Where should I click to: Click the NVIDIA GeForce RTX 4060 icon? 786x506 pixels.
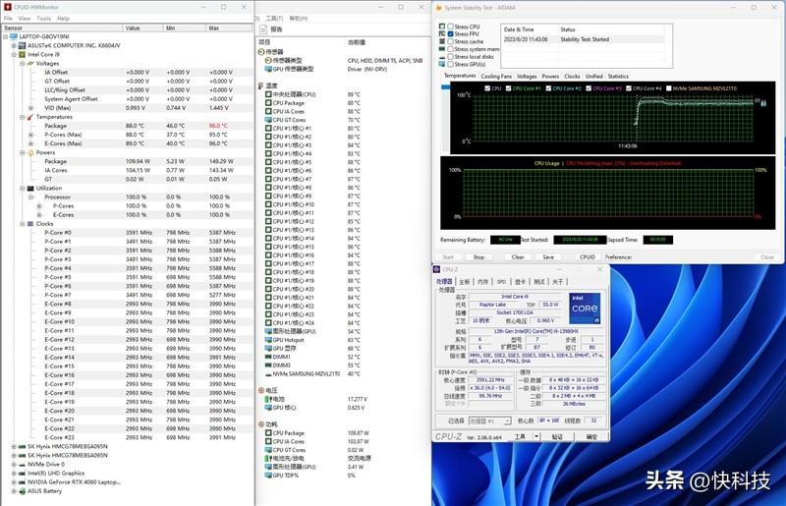[23, 481]
